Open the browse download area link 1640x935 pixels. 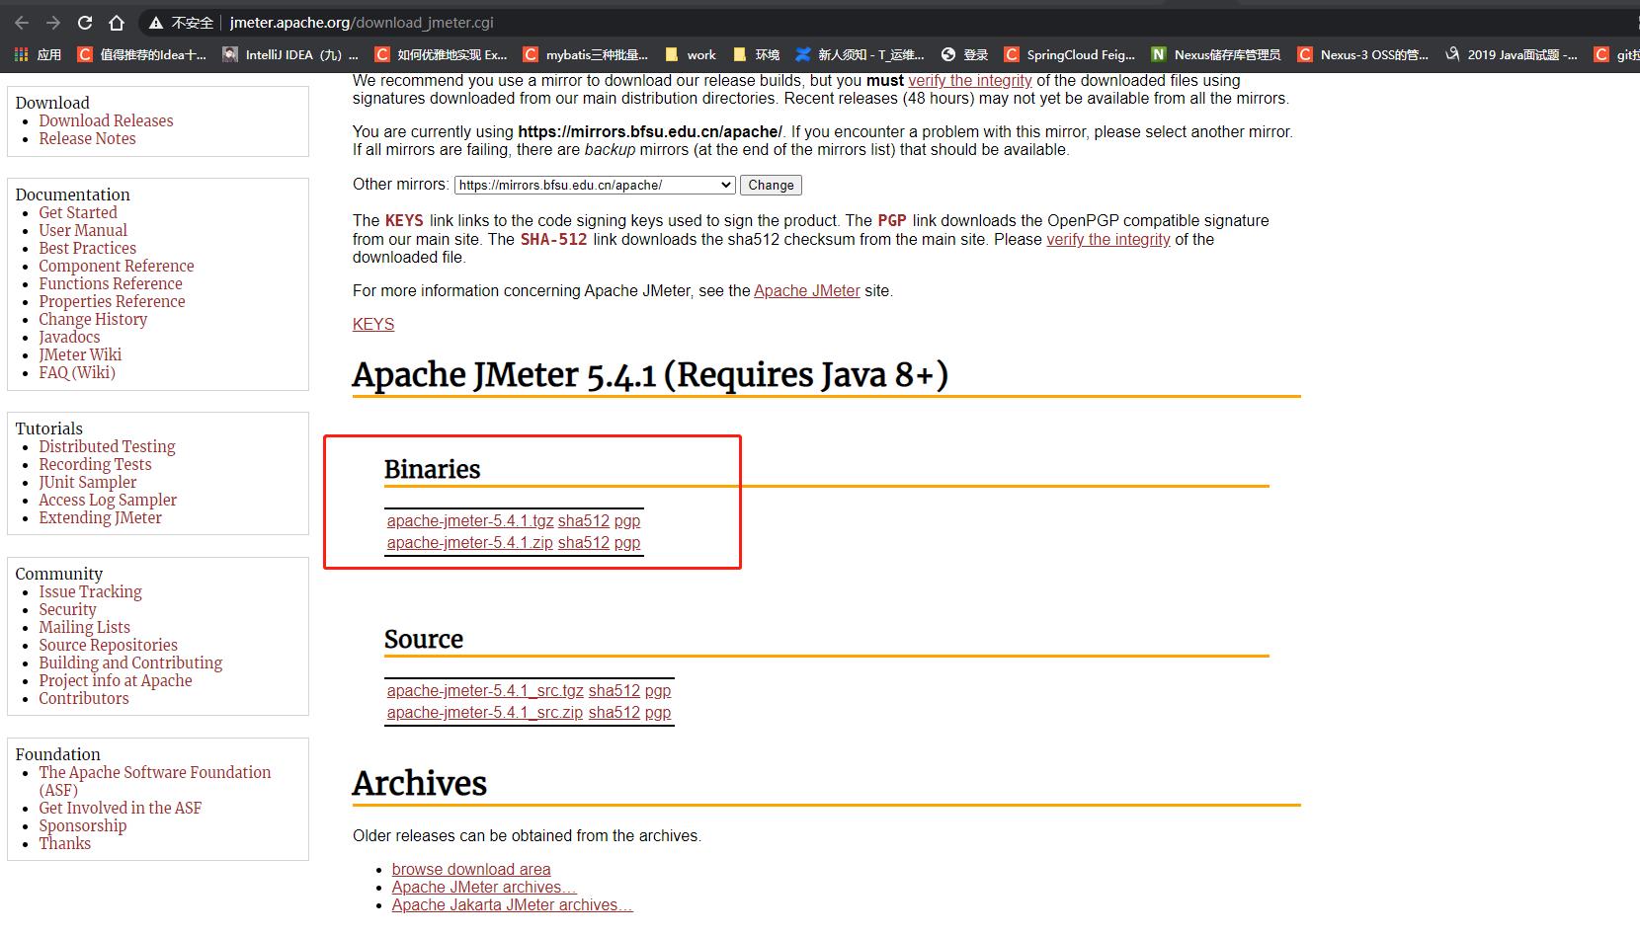click(x=471, y=869)
